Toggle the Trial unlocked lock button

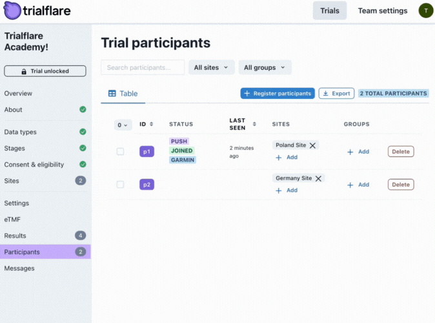(x=45, y=71)
